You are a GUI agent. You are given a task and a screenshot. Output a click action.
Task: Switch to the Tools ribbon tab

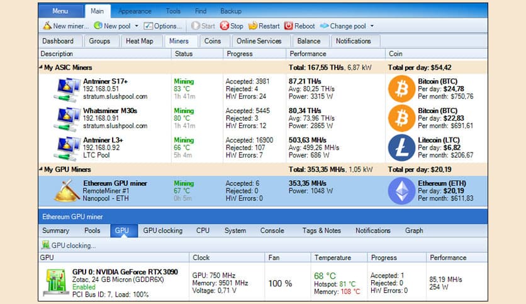point(173,11)
